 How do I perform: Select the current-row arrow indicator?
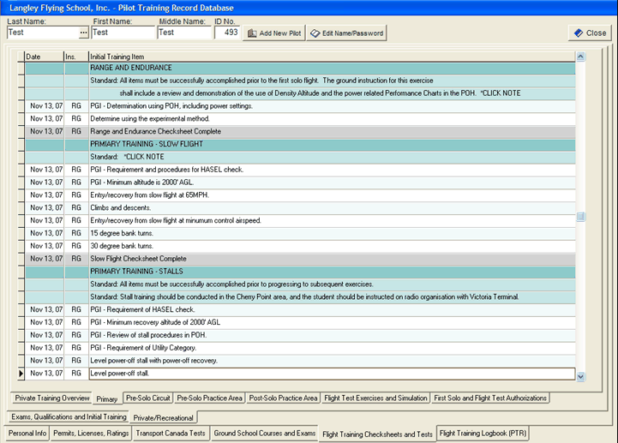click(21, 374)
